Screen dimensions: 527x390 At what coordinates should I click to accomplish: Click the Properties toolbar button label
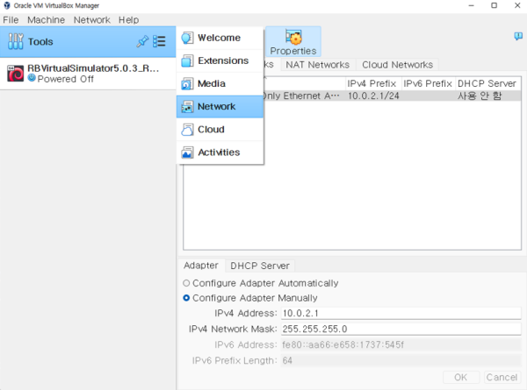293,51
